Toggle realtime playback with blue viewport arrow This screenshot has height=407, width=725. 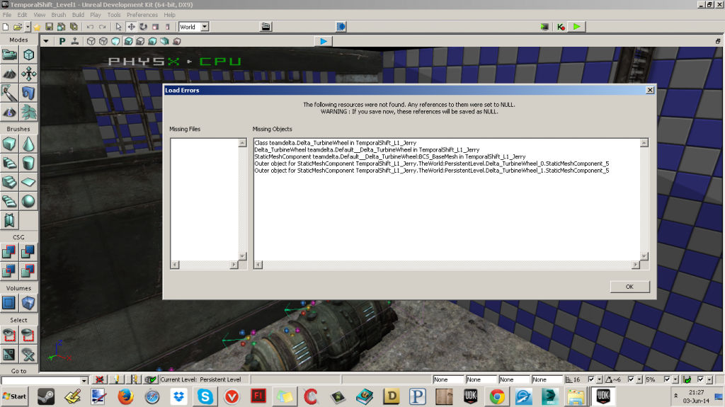(323, 41)
